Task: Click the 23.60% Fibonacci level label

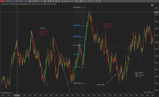Action: coord(77,25)
